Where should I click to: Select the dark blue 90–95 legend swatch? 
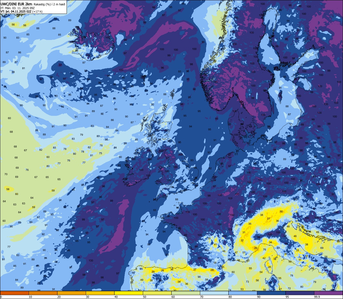[271, 293]
